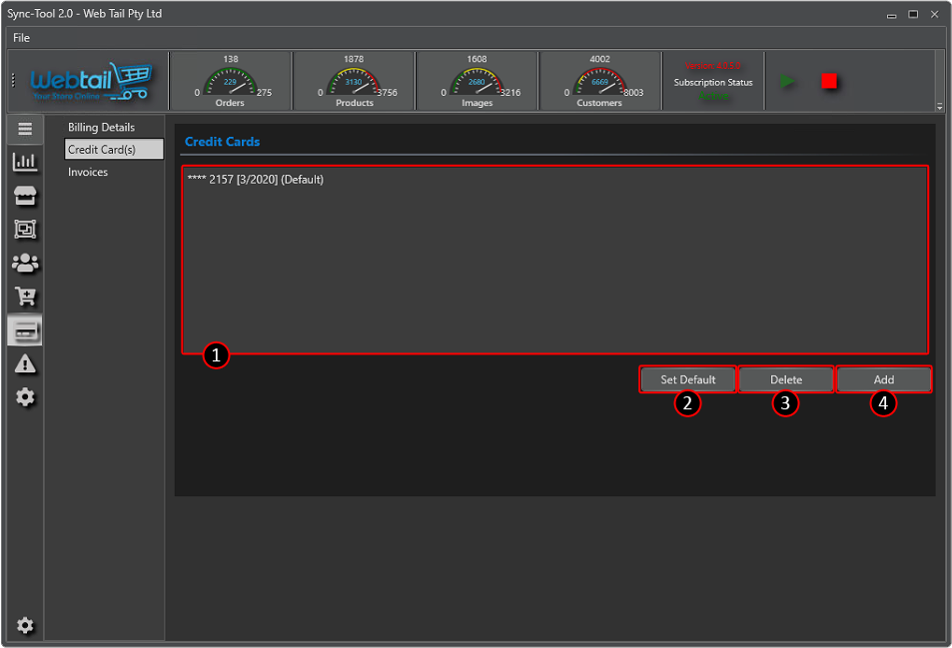Open the customers group icon
952x648 pixels.
[25, 263]
